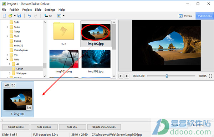Click file list scroll up arrow
Screen dimensions: 214x137
point(114,22)
